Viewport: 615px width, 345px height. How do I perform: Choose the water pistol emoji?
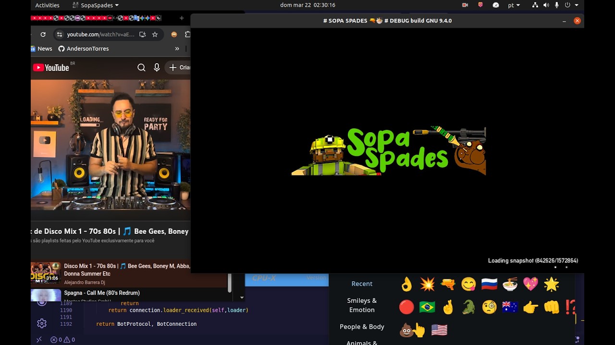pyautogui.click(x=448, y=284)
